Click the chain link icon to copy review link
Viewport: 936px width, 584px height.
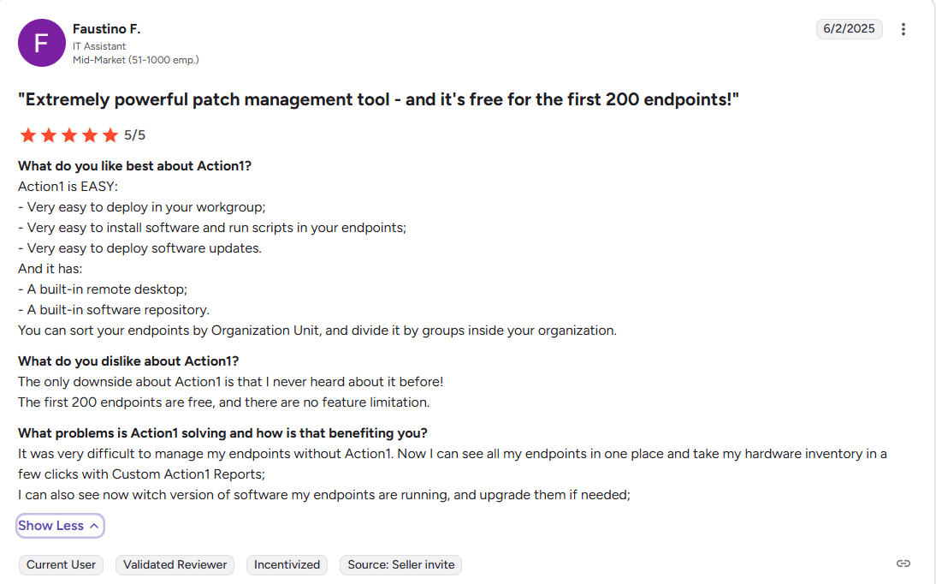pos(903,563)
